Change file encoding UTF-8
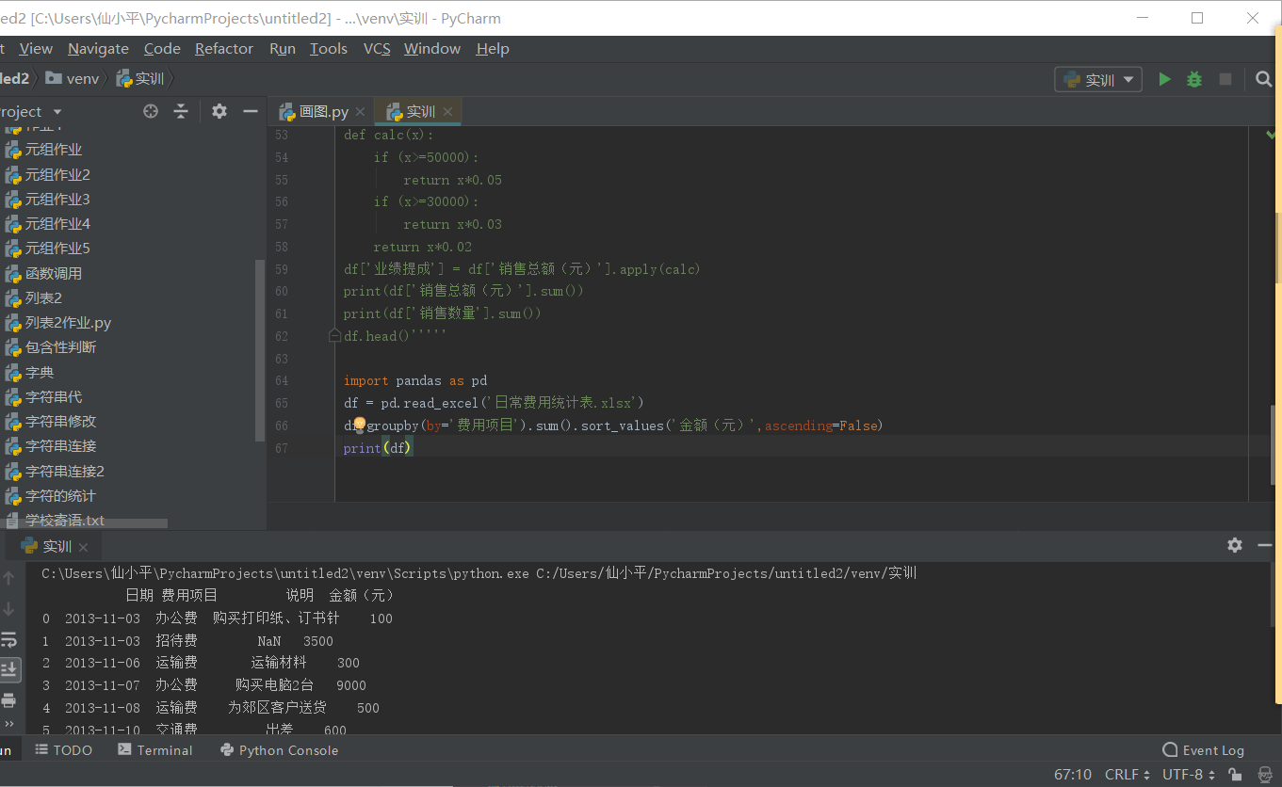Screen dimensions: 1282x787 (1190, 775)
